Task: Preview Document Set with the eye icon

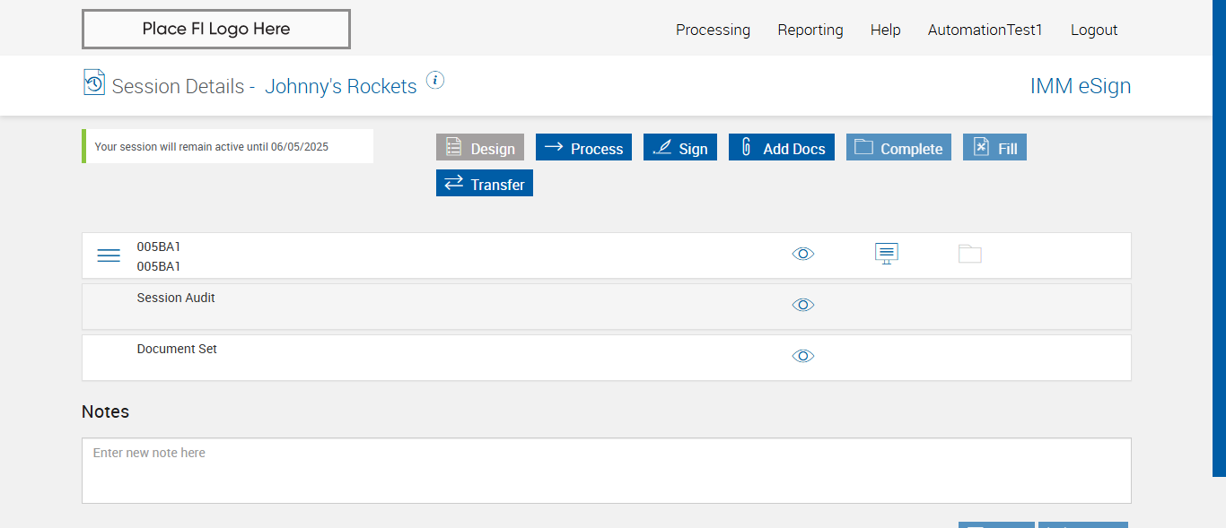Action: [803, 356]
